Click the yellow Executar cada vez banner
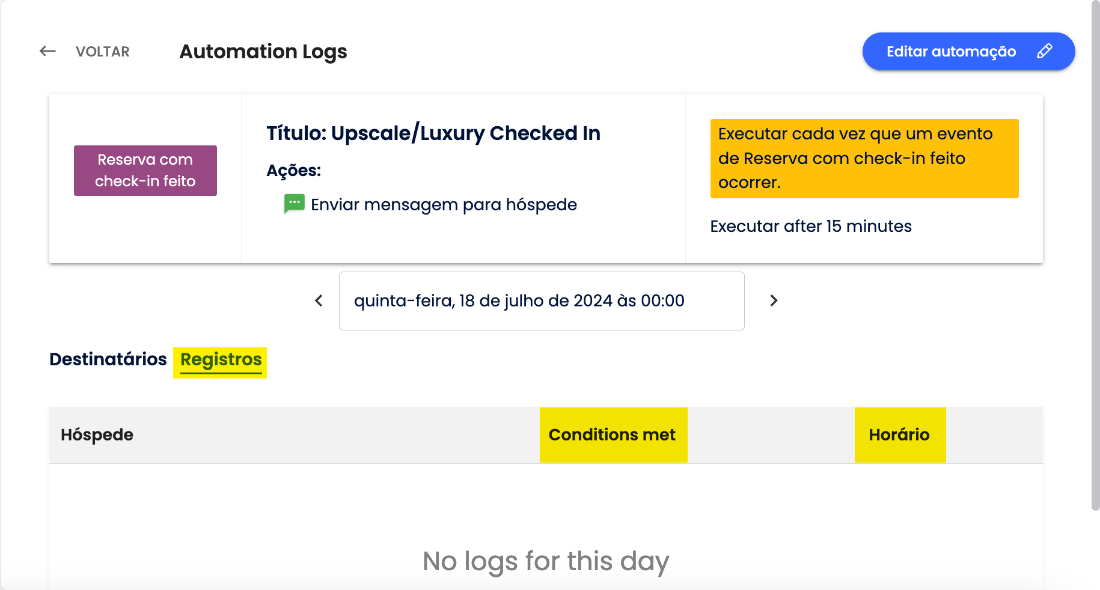The width and height of the screenshot is (1100, 590). point(864,159)
